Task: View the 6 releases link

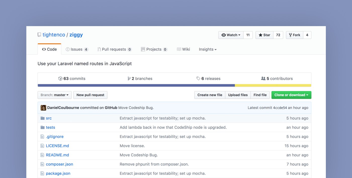Action: click(x=208, y=79)
